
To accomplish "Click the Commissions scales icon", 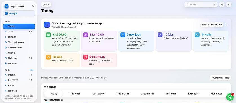I will [x=6, y=48].
